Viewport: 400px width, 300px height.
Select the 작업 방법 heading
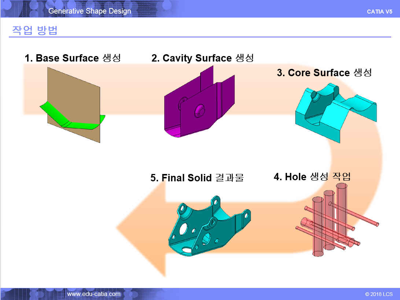(x=35, y=30)
